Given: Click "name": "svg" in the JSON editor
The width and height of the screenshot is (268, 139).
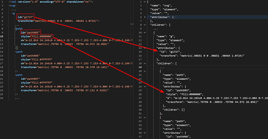Looking at the screenshot, I should (x=161, y=5).
